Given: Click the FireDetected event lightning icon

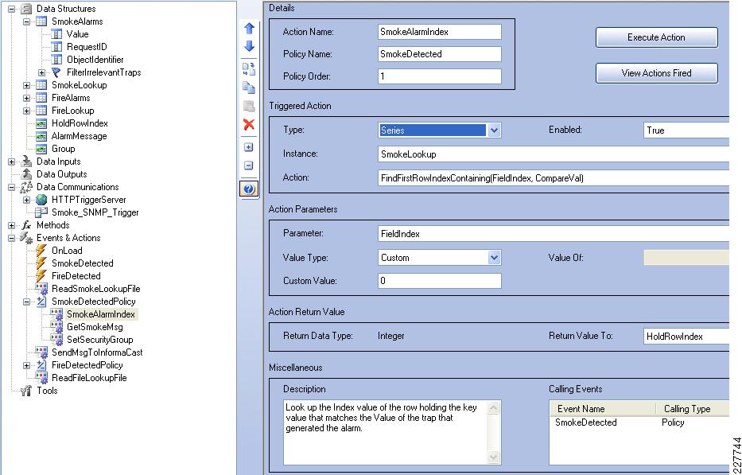Looking at the screenshot, I should (41, 276).
